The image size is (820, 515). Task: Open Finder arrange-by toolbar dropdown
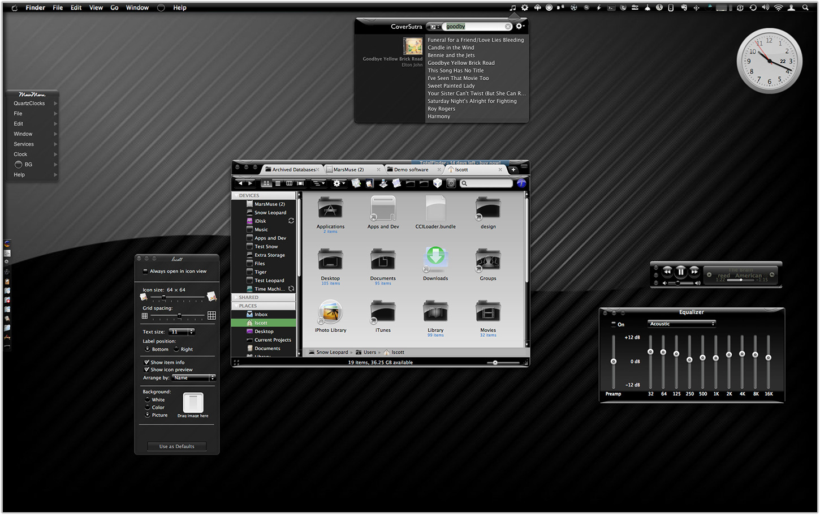[x=319, y=183]
